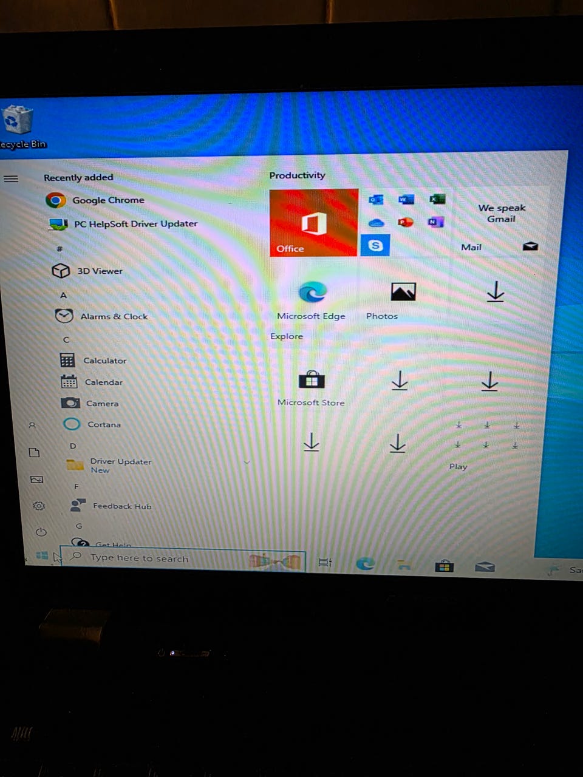The height and width of the screenshot is (777, 583).
Task: Open Word small icon in Office group
Action: [406, 199]
